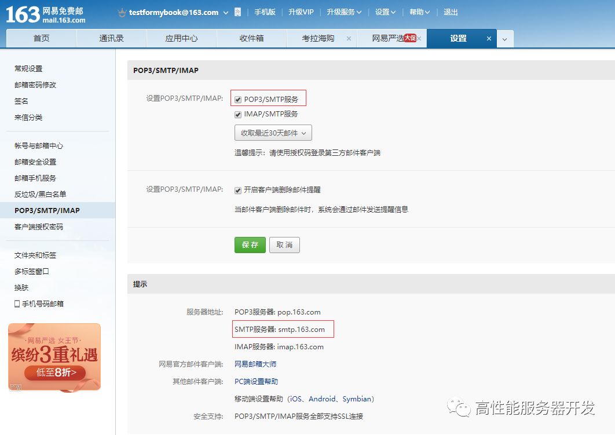Select POP3/SMTP/IMAP in the sidebar
The width and height of the screenshot is (615, 435).
pos(58,211)
